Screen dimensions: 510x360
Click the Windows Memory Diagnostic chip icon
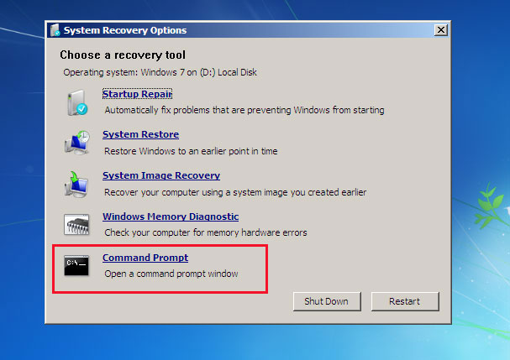tap(76, 224)
